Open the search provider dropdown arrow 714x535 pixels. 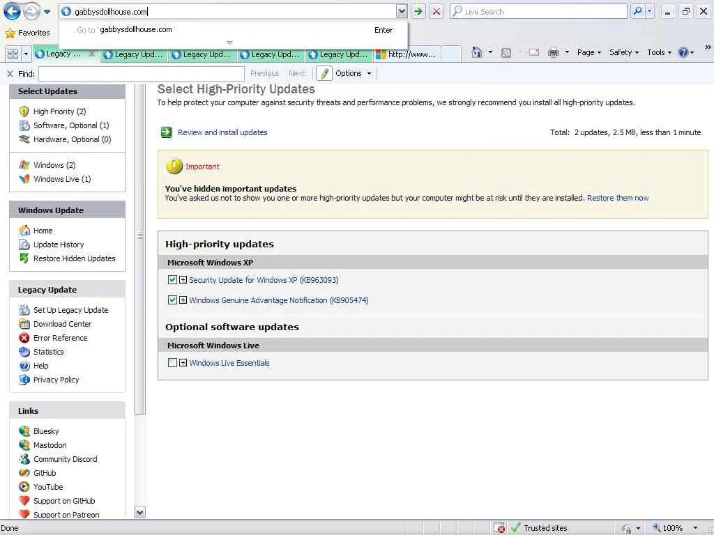650,11
